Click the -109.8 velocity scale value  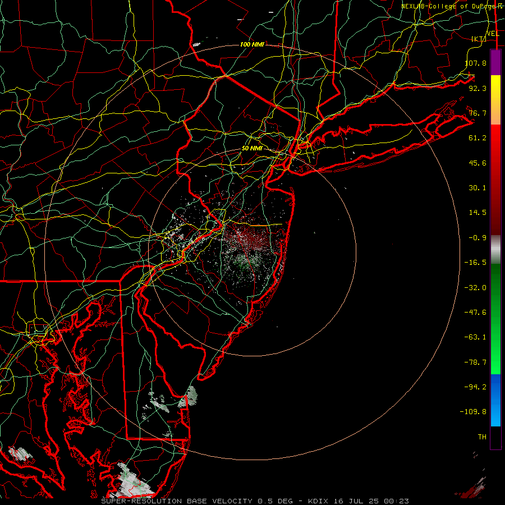point(474,412)
